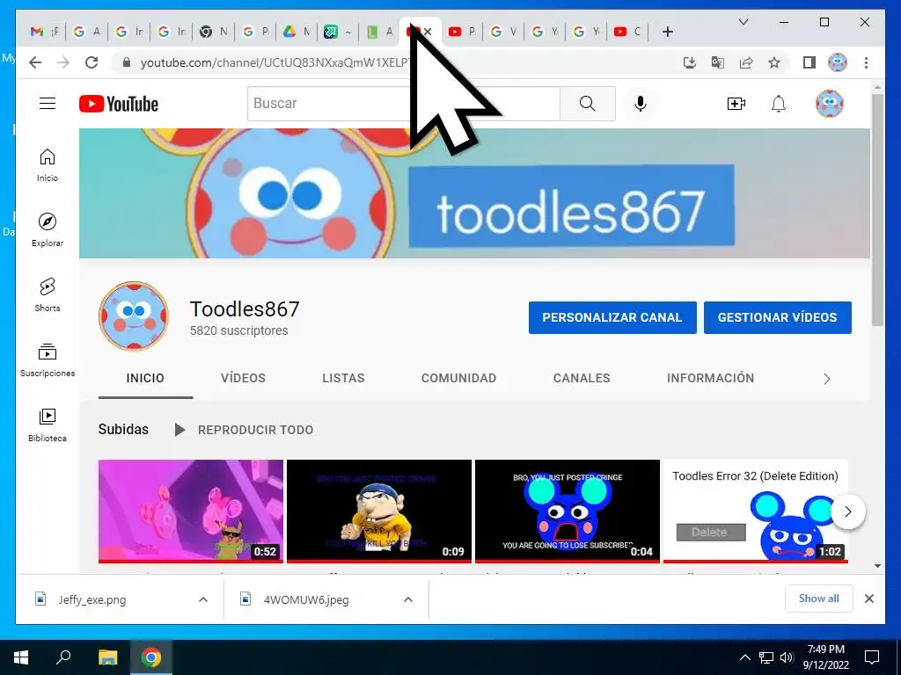Reload the page
The image size is (901, 675).
point(92,62)
